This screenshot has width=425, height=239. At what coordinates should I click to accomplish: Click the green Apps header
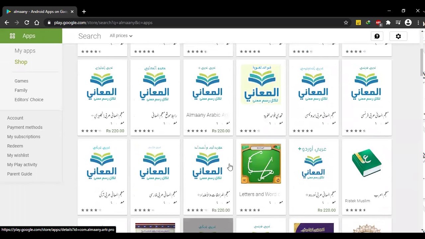click(x=31, y=36)
